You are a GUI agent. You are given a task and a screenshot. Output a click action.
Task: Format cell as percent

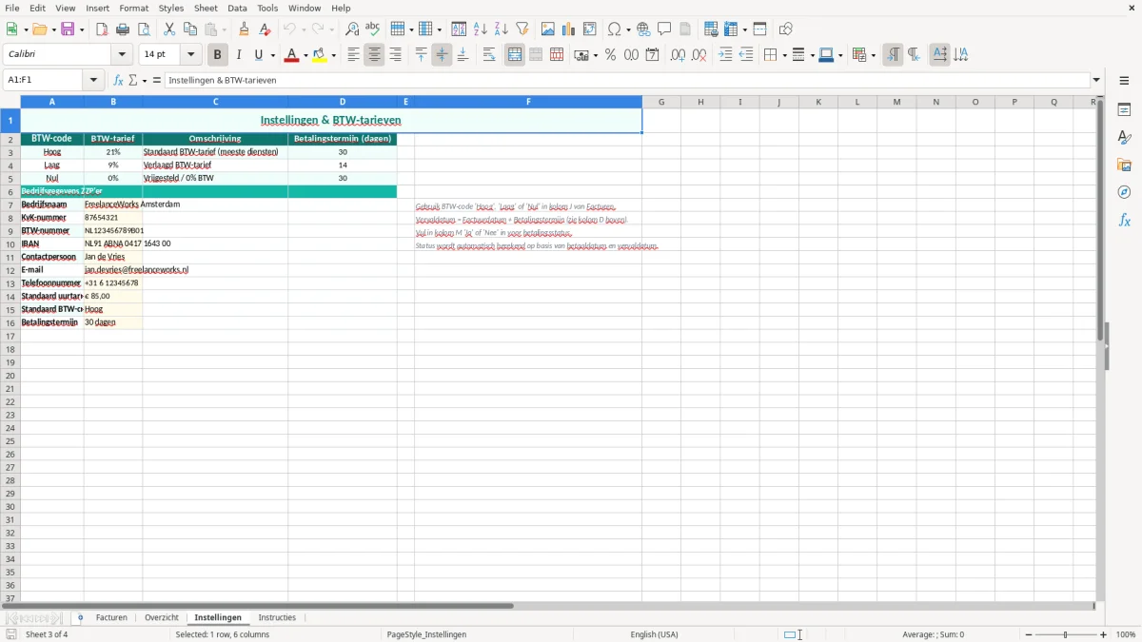pyautogui.click(x=610, y=55)
